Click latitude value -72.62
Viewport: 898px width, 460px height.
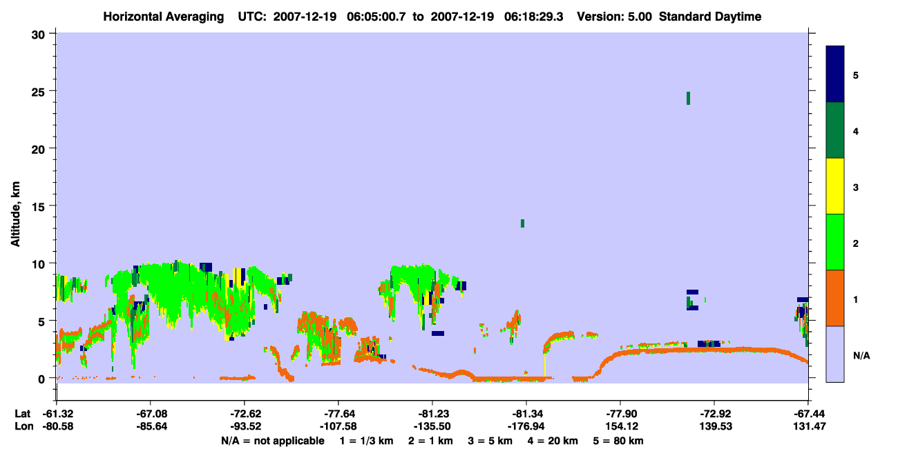pyautogui.click(x=244, y=414)
